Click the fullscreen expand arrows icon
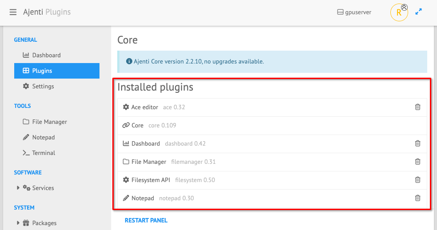 coord(418,12)
